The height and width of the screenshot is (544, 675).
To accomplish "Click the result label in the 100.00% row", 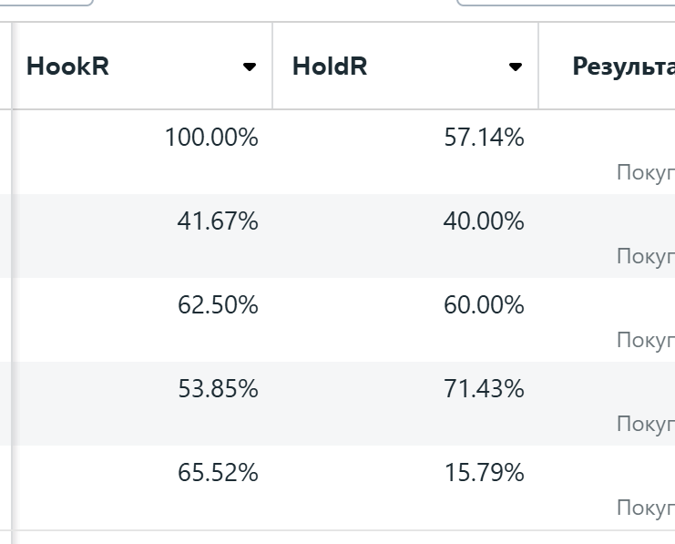I will [645, 172].
